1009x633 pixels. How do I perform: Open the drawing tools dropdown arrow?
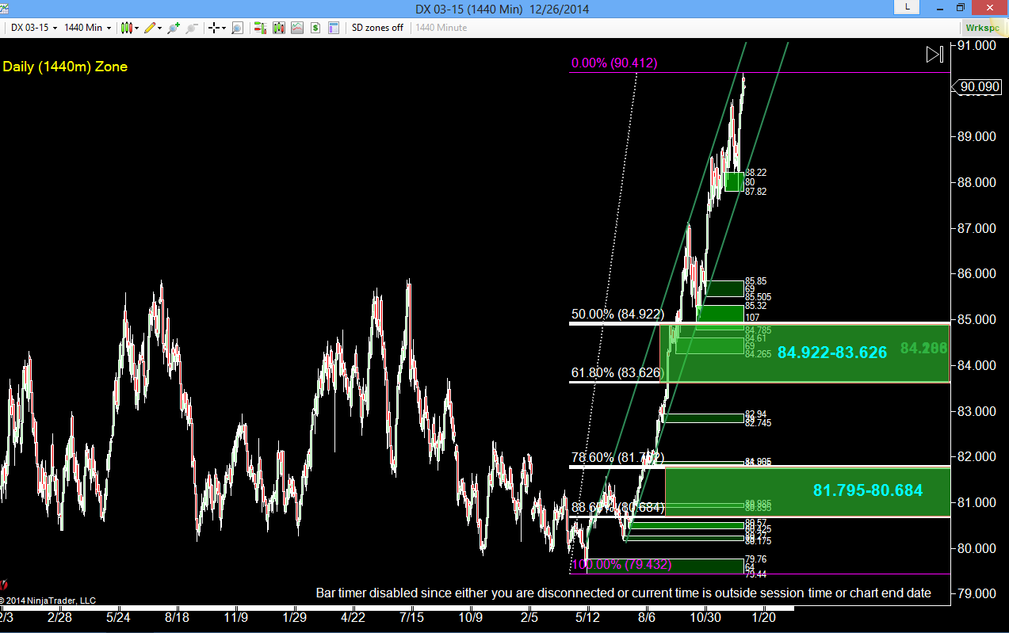click(159, 28)
